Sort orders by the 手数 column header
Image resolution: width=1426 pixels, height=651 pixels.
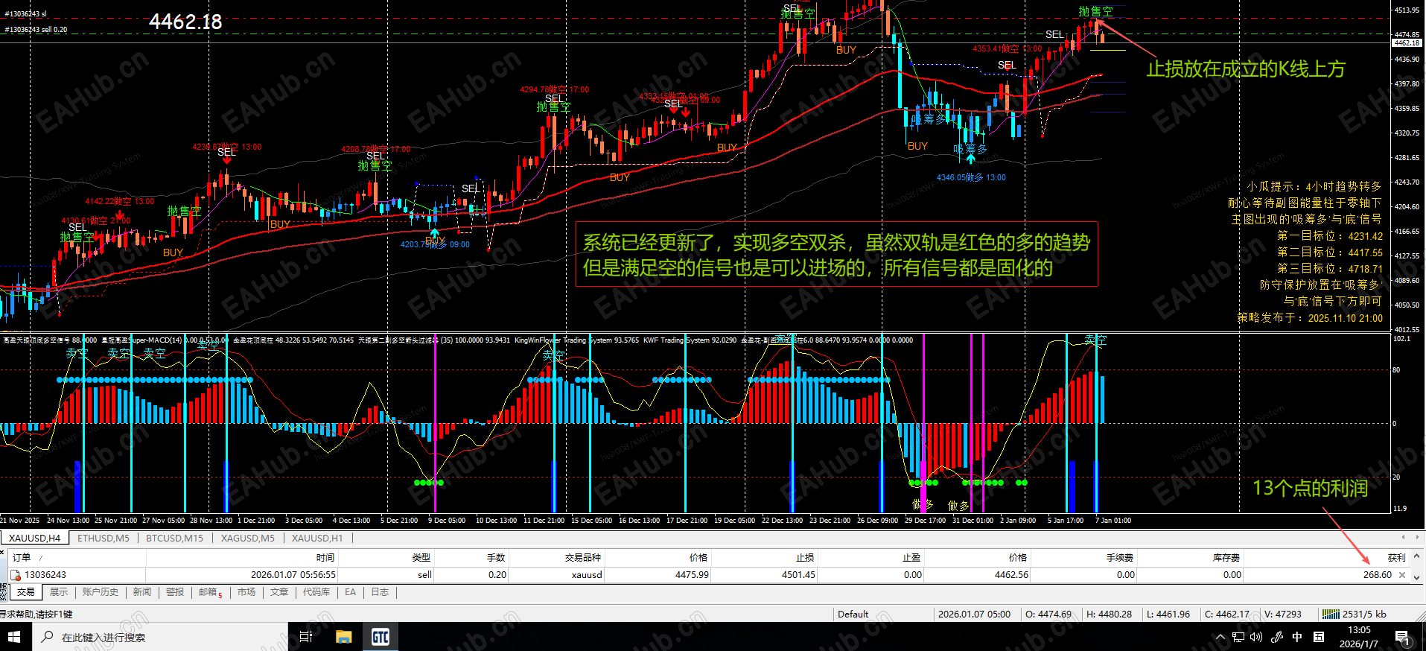(472, 557)
